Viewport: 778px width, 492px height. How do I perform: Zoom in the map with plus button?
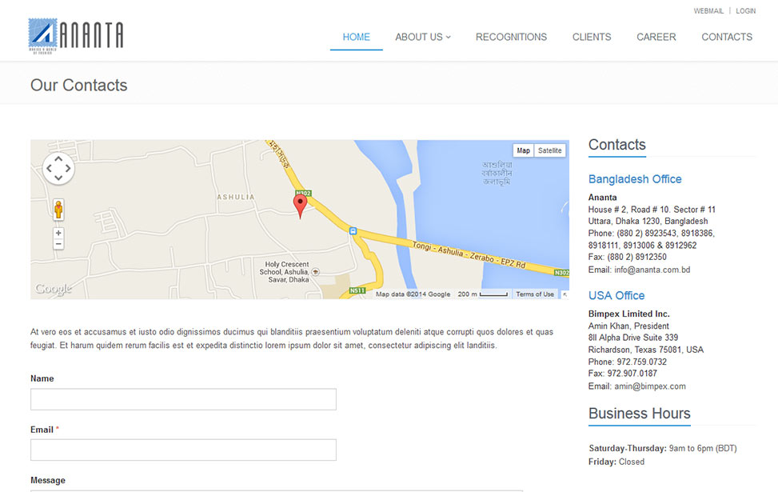[58, 233]
